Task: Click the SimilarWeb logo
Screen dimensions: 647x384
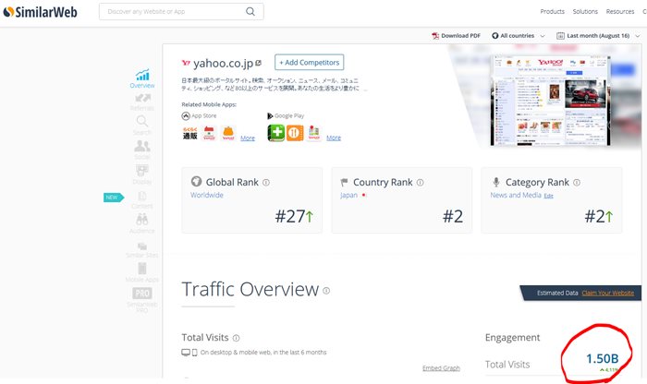Action: (x=40, y=12)
